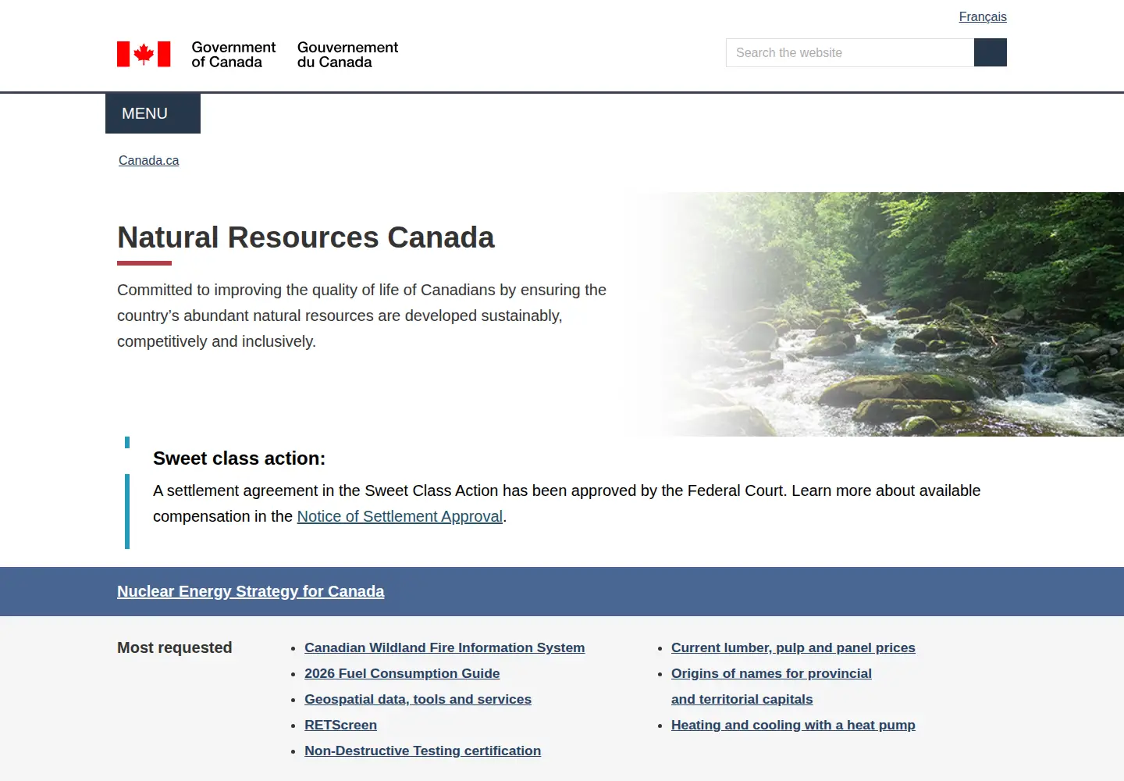The image size is (1124, 781).
Task: Open Nuclear Energy Strategy for Canada
Action: (251, 591)
